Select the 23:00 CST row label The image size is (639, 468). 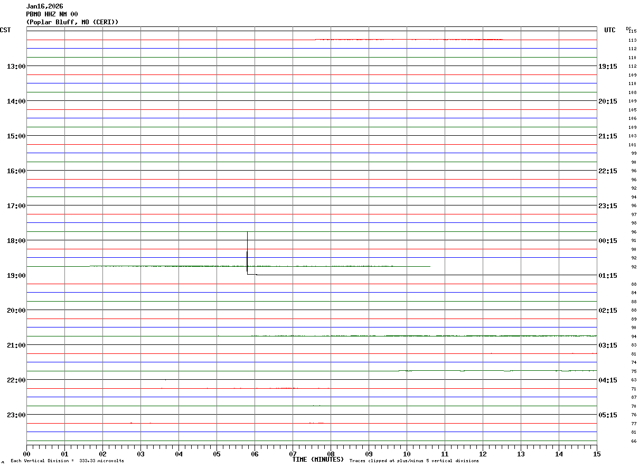(16, 415)
